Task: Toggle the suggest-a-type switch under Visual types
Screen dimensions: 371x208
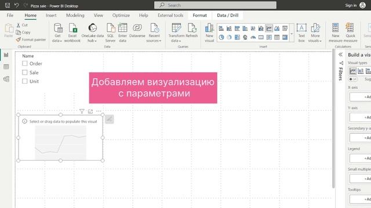Action: [x=353, y=79]
